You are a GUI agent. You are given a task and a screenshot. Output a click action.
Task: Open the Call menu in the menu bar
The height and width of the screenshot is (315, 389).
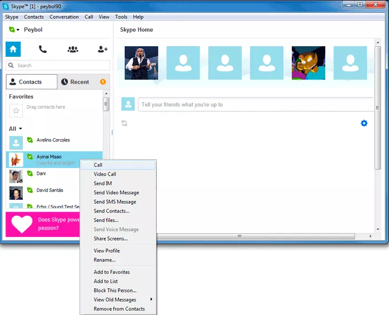(x=89, y=17)
